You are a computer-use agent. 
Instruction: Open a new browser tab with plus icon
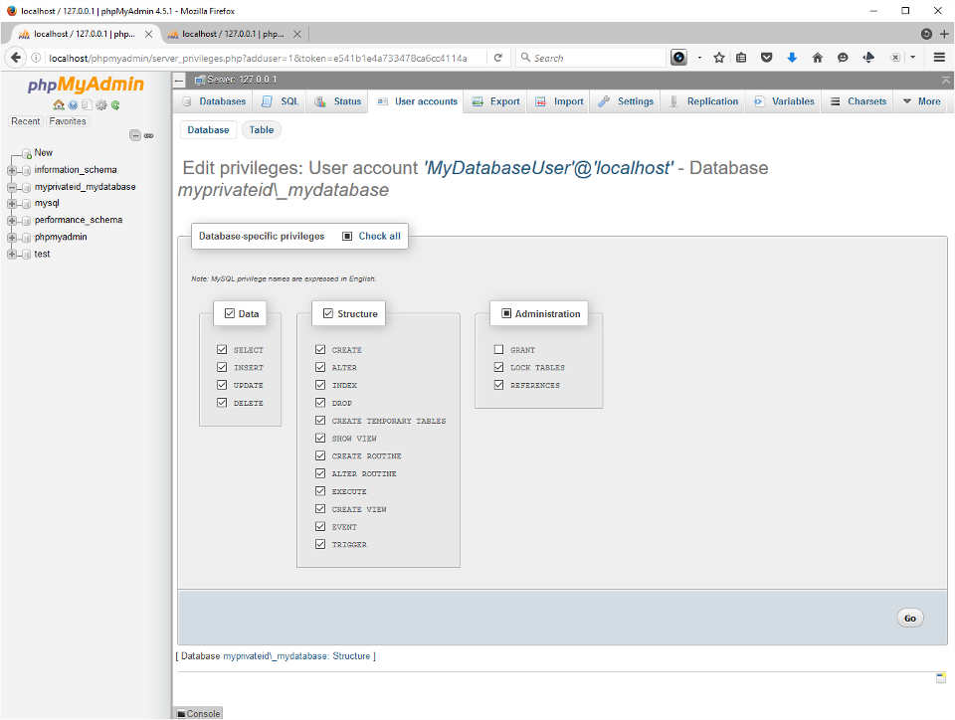click(944, 34)
